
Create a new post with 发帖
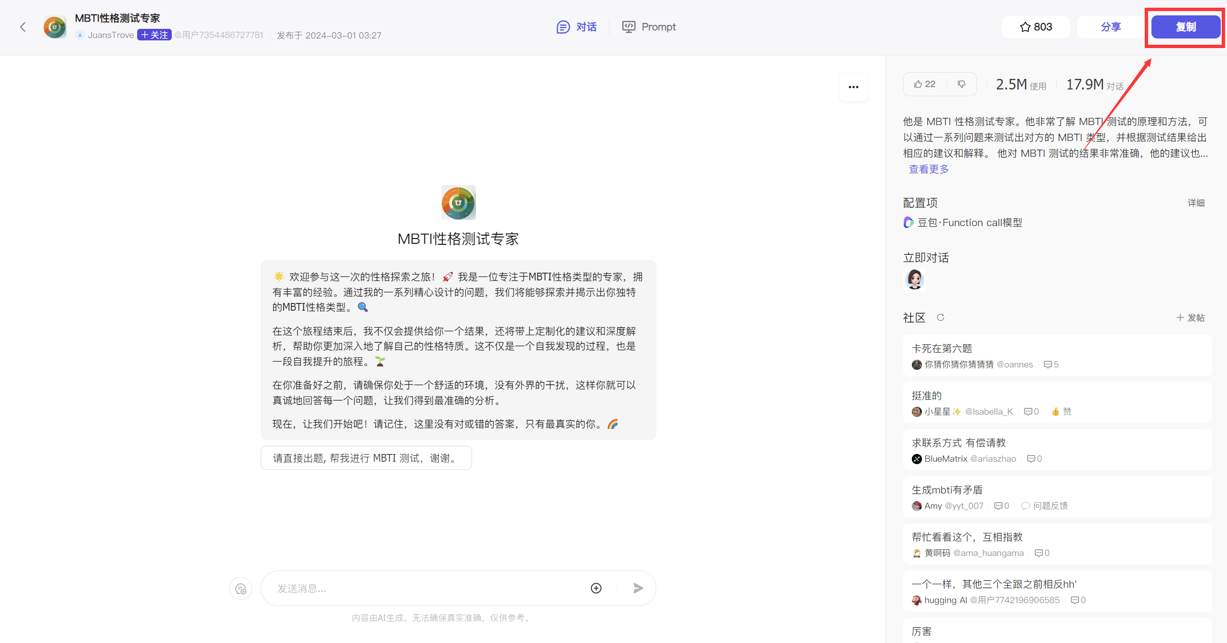pos(1190,317)
